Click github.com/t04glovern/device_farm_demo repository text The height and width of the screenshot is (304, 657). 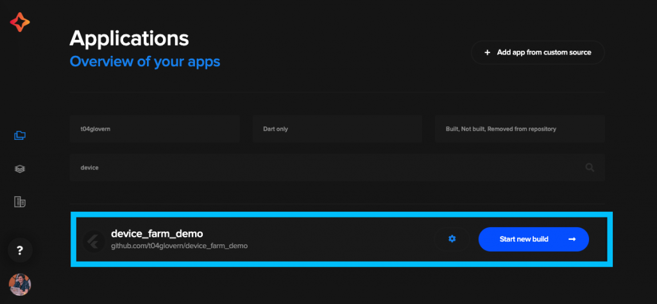(180, 246)
